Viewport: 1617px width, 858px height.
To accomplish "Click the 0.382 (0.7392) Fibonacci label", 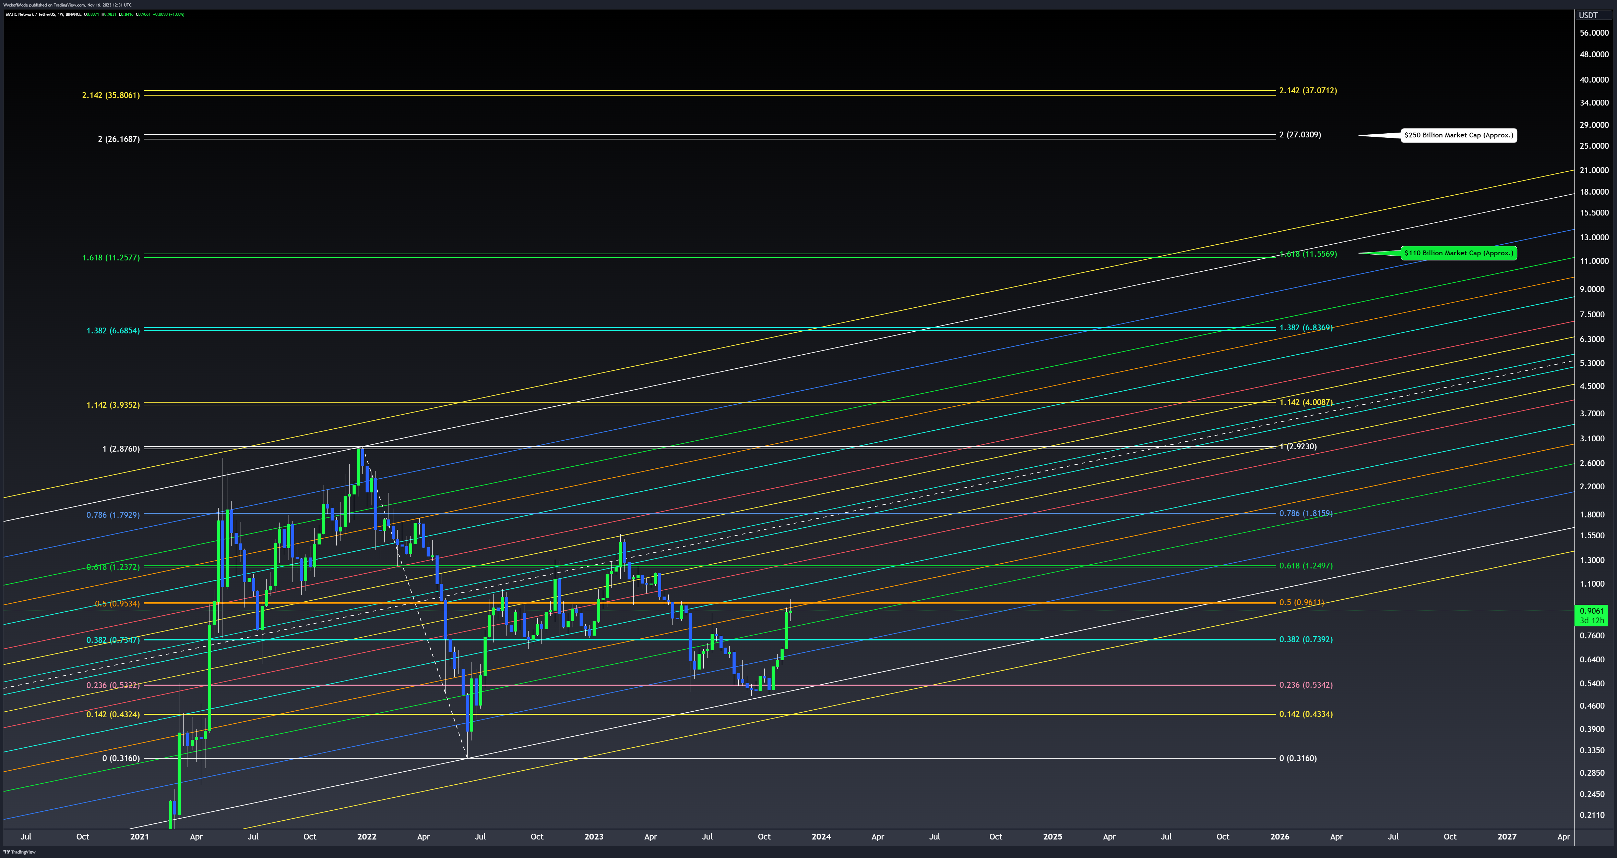I will pyautogui.click(x=1306, y=639).
